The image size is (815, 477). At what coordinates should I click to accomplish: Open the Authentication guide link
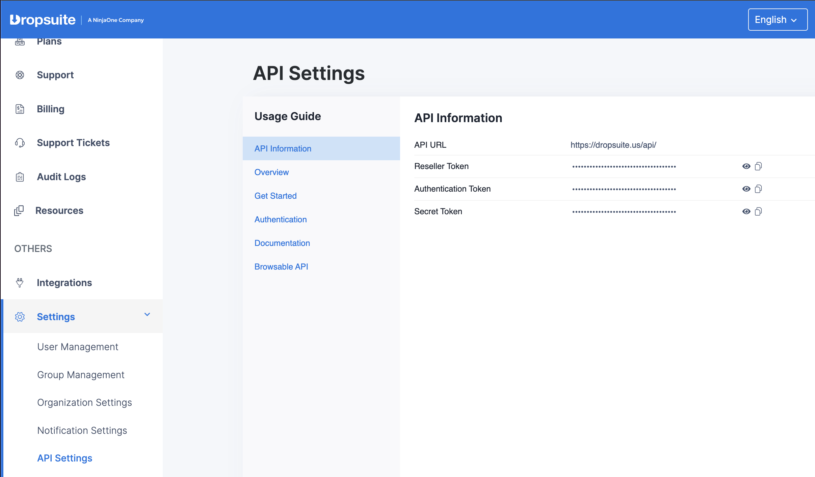281,219
